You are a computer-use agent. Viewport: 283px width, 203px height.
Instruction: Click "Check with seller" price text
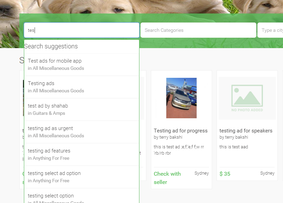[167, 178]
